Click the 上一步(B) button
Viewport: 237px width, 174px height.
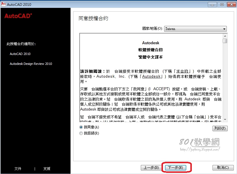[x=151, y=168]
